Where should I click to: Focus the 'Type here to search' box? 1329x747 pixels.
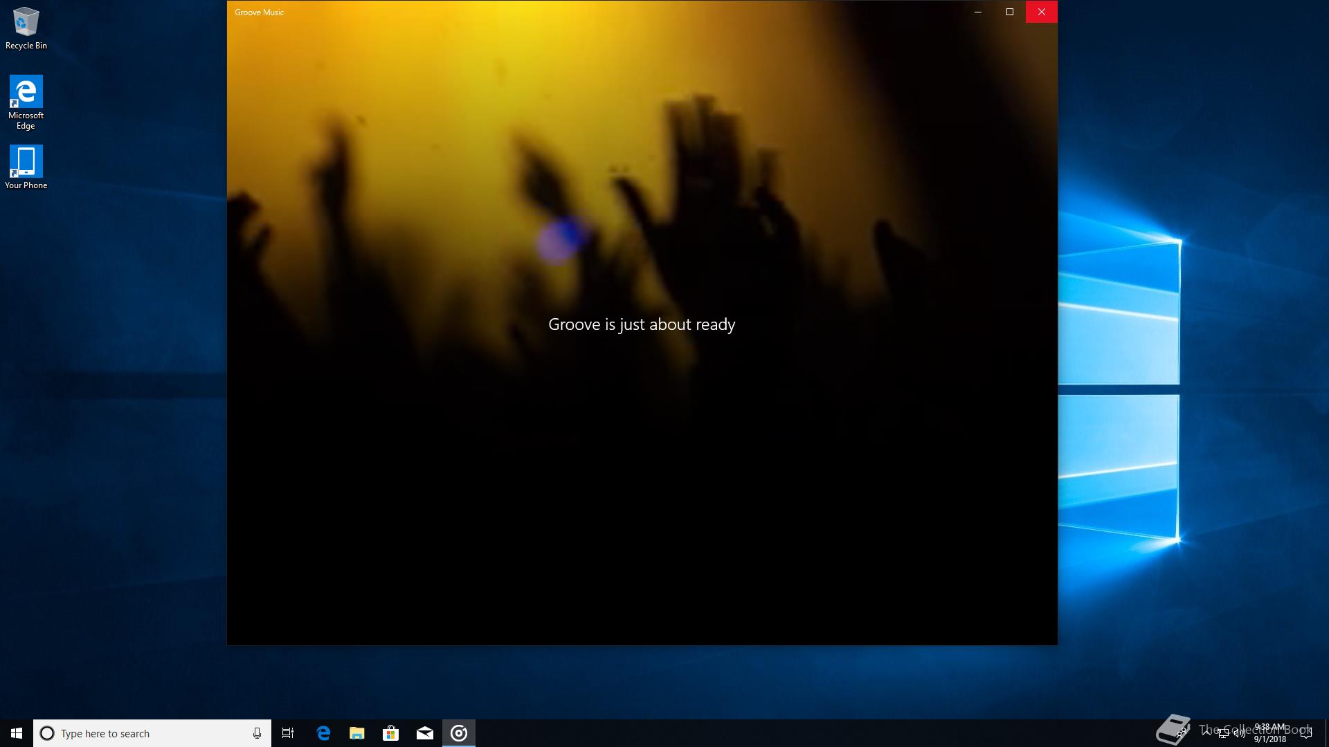(x=152, y=733)
